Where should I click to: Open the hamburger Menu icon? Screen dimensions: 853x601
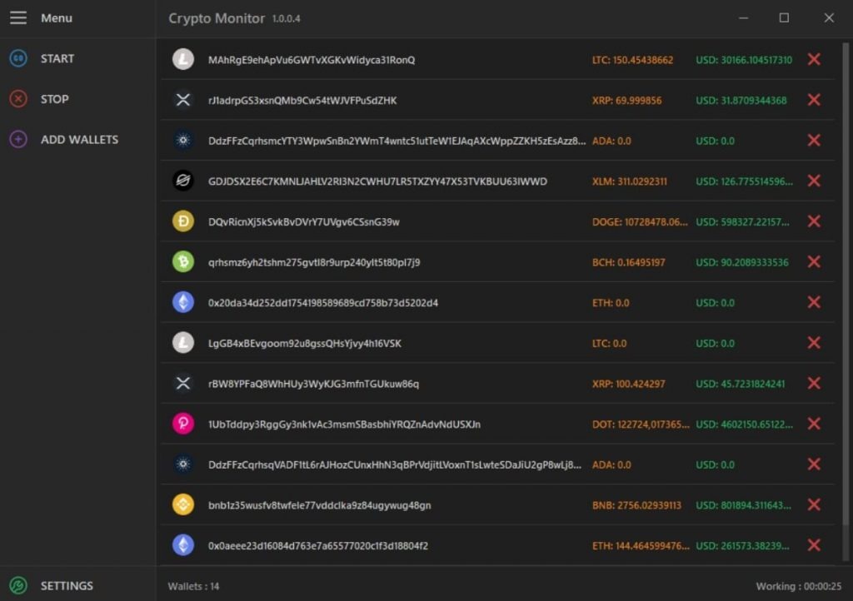tap(18, 18)
